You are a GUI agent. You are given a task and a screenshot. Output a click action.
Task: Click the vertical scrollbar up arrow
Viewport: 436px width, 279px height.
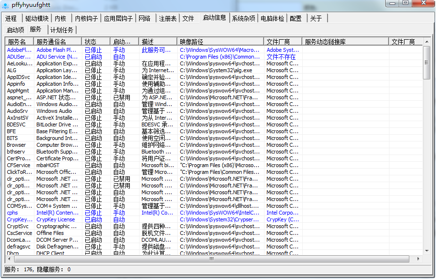pyautogui.click(x=426, y=49)
